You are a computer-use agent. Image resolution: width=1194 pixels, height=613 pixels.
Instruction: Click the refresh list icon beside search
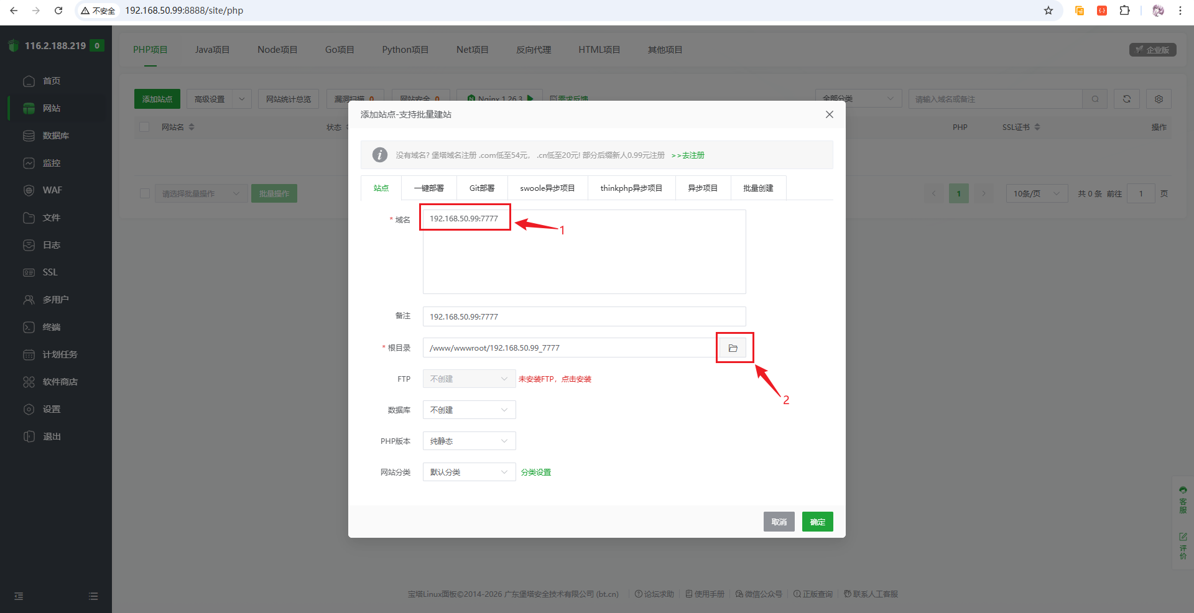click(1126, 99)
